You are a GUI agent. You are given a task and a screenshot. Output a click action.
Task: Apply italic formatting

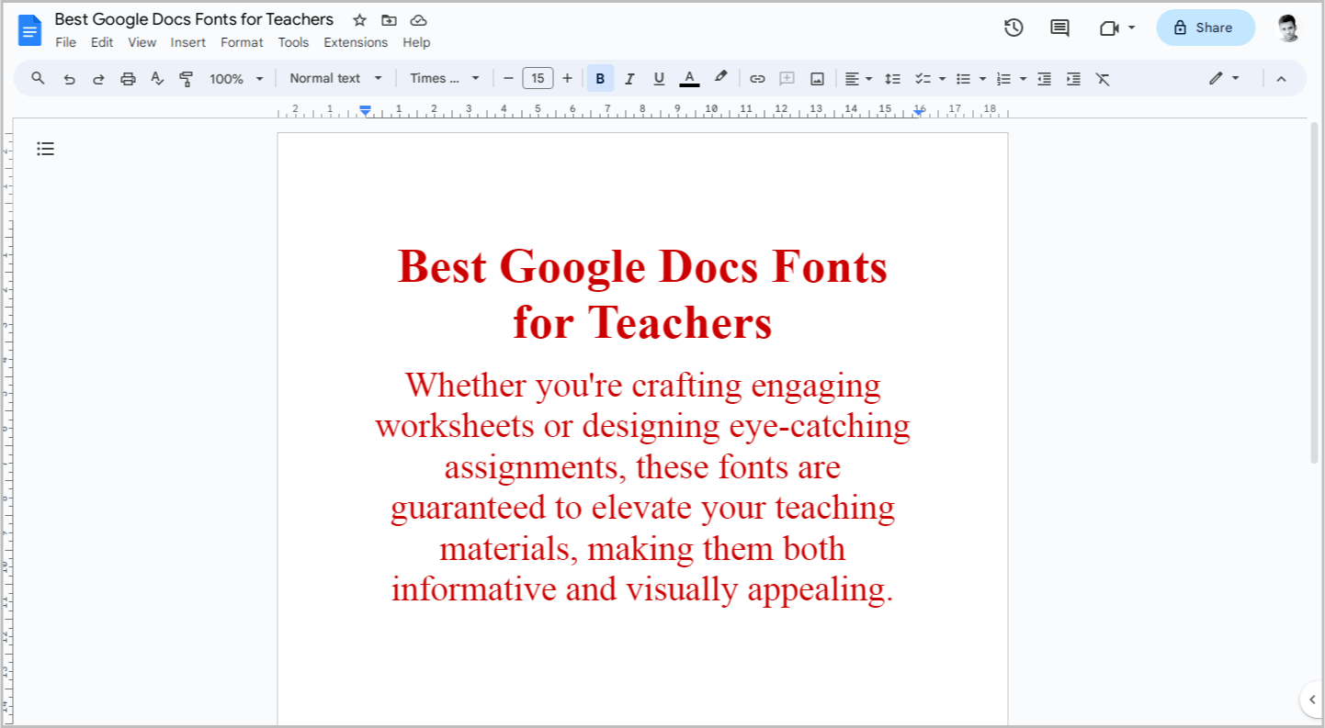coord(629,78)
